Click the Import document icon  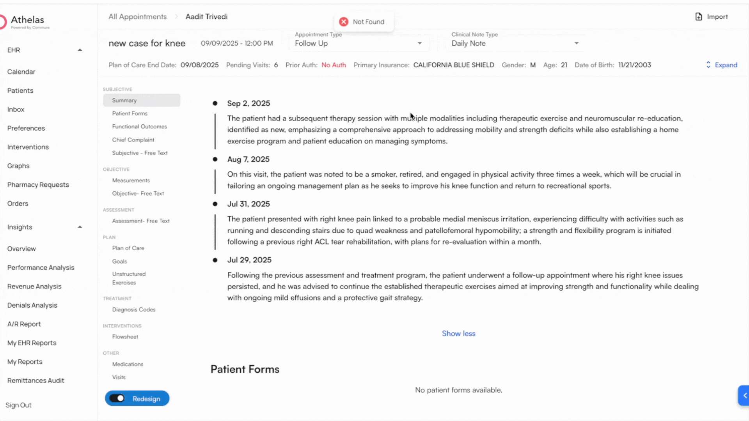pos(699,17)
